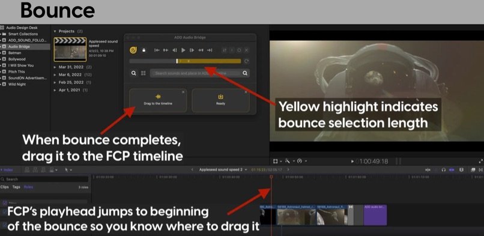484x236 pixels.
Task: Click the timeline index Search field
Action: [x=45, y=179]
